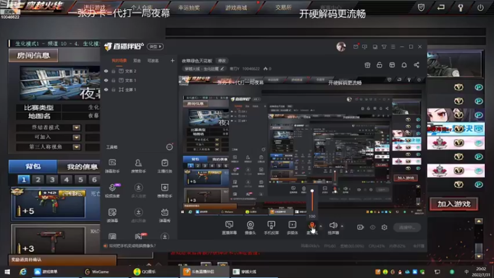The height and width of the screenshot is (278, 494).
Task: Open 主播任务 streamer tasks tool
Action: [164, 166]
